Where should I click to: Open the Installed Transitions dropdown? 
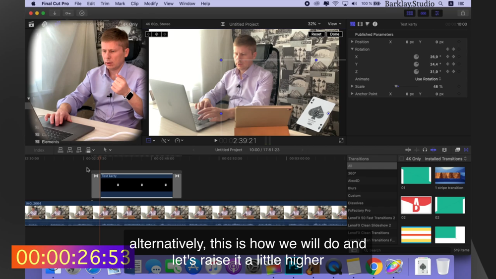click(445, 159)
